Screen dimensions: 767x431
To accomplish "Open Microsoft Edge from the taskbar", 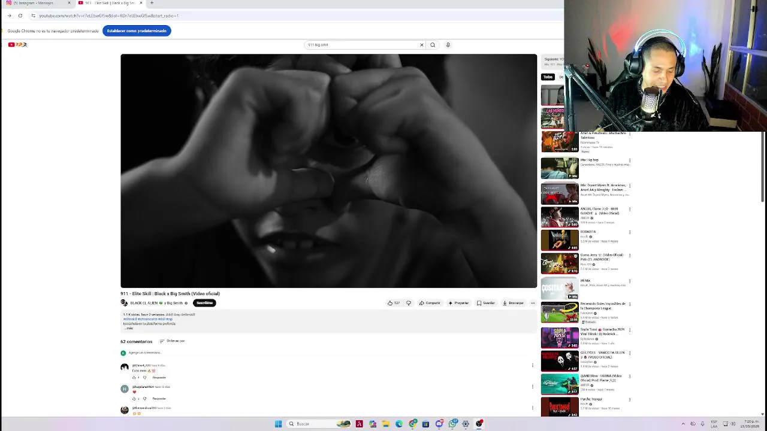I will pos(399,424).
